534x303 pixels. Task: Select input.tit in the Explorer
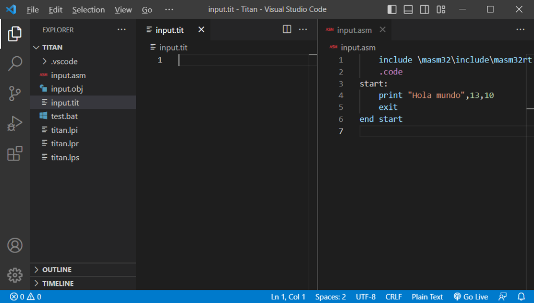pos(83,103)
